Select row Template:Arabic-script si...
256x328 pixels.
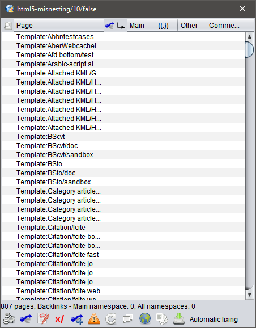(x=123, y=64)
